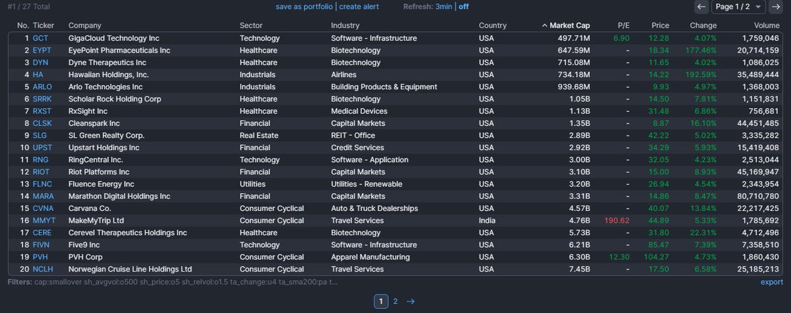The image size is (791, 313).
Task: Open ticker RIOT
Action: point(42,172)
